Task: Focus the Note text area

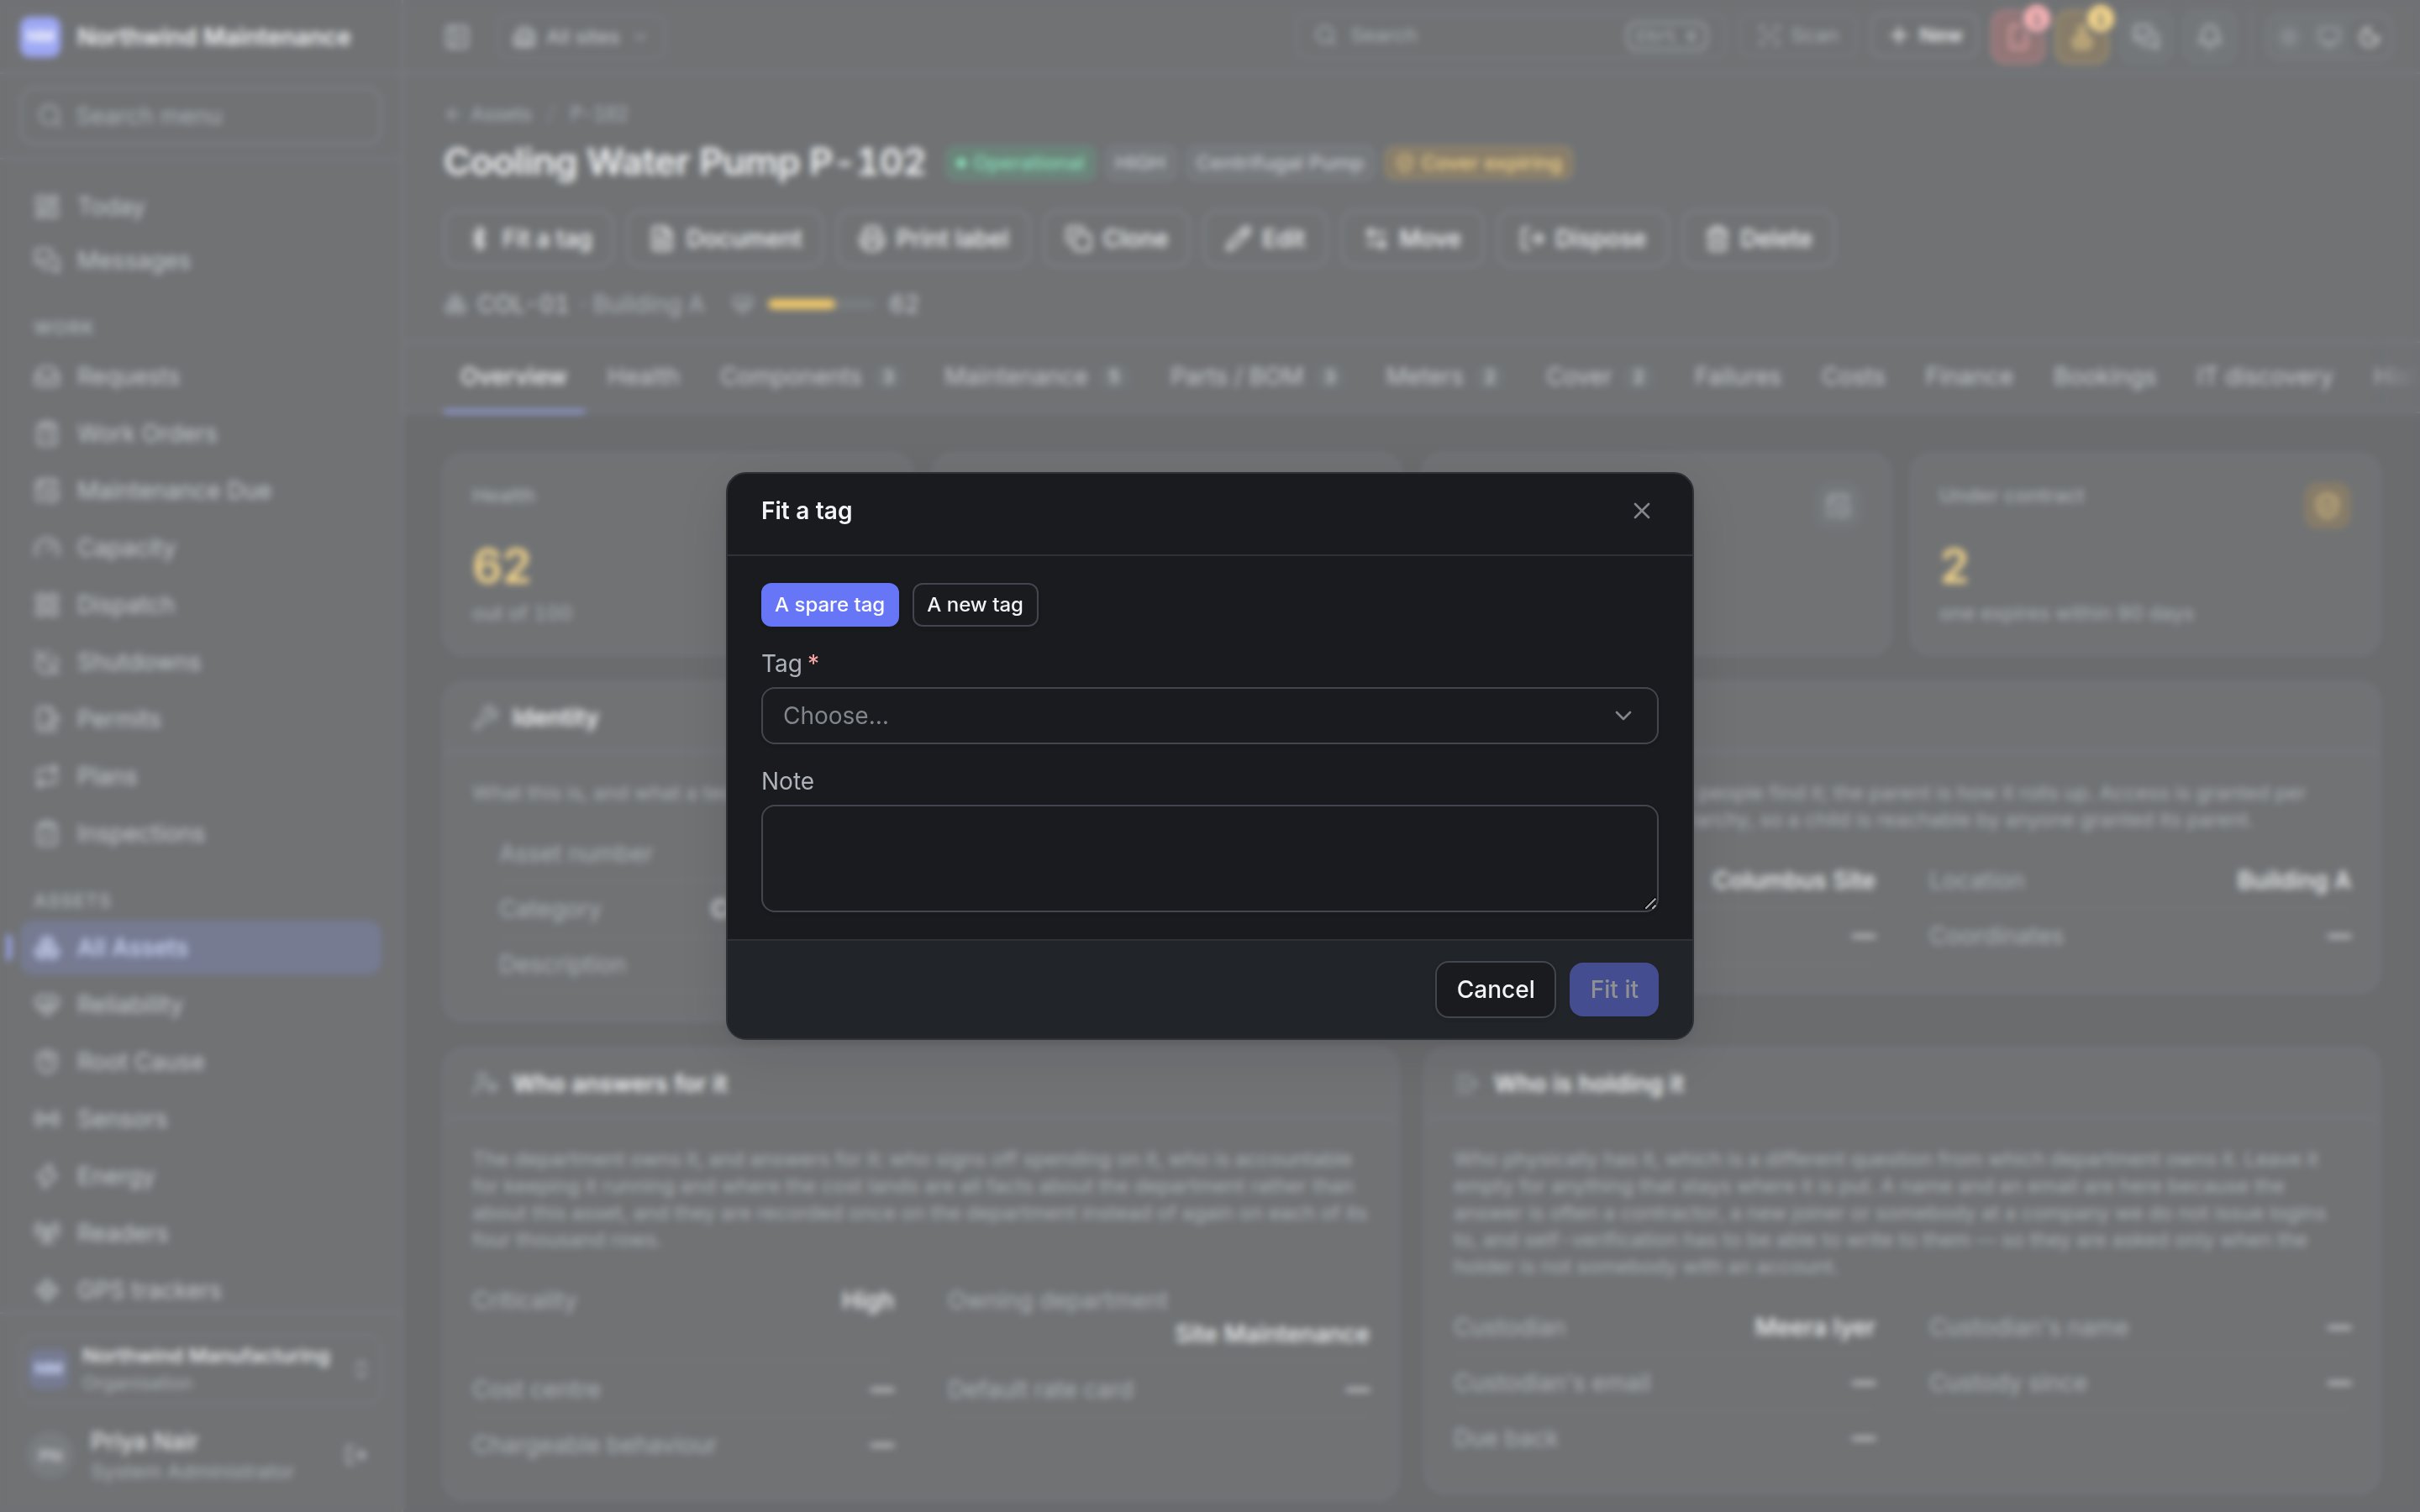Action: pos(1209,859)
